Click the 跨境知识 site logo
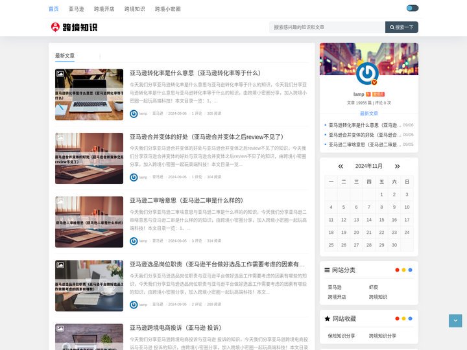The width and height of the screenshot is (467, 350). (74, 27)
